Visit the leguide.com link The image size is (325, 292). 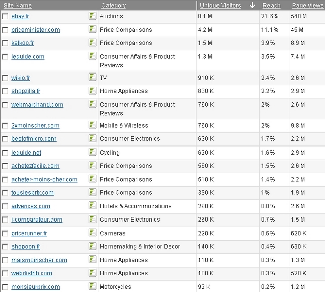pos(28,57)
